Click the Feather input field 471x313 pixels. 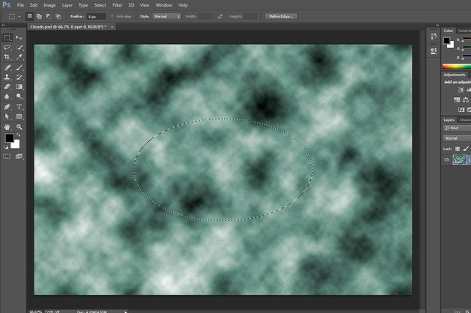tap(96, 16)
